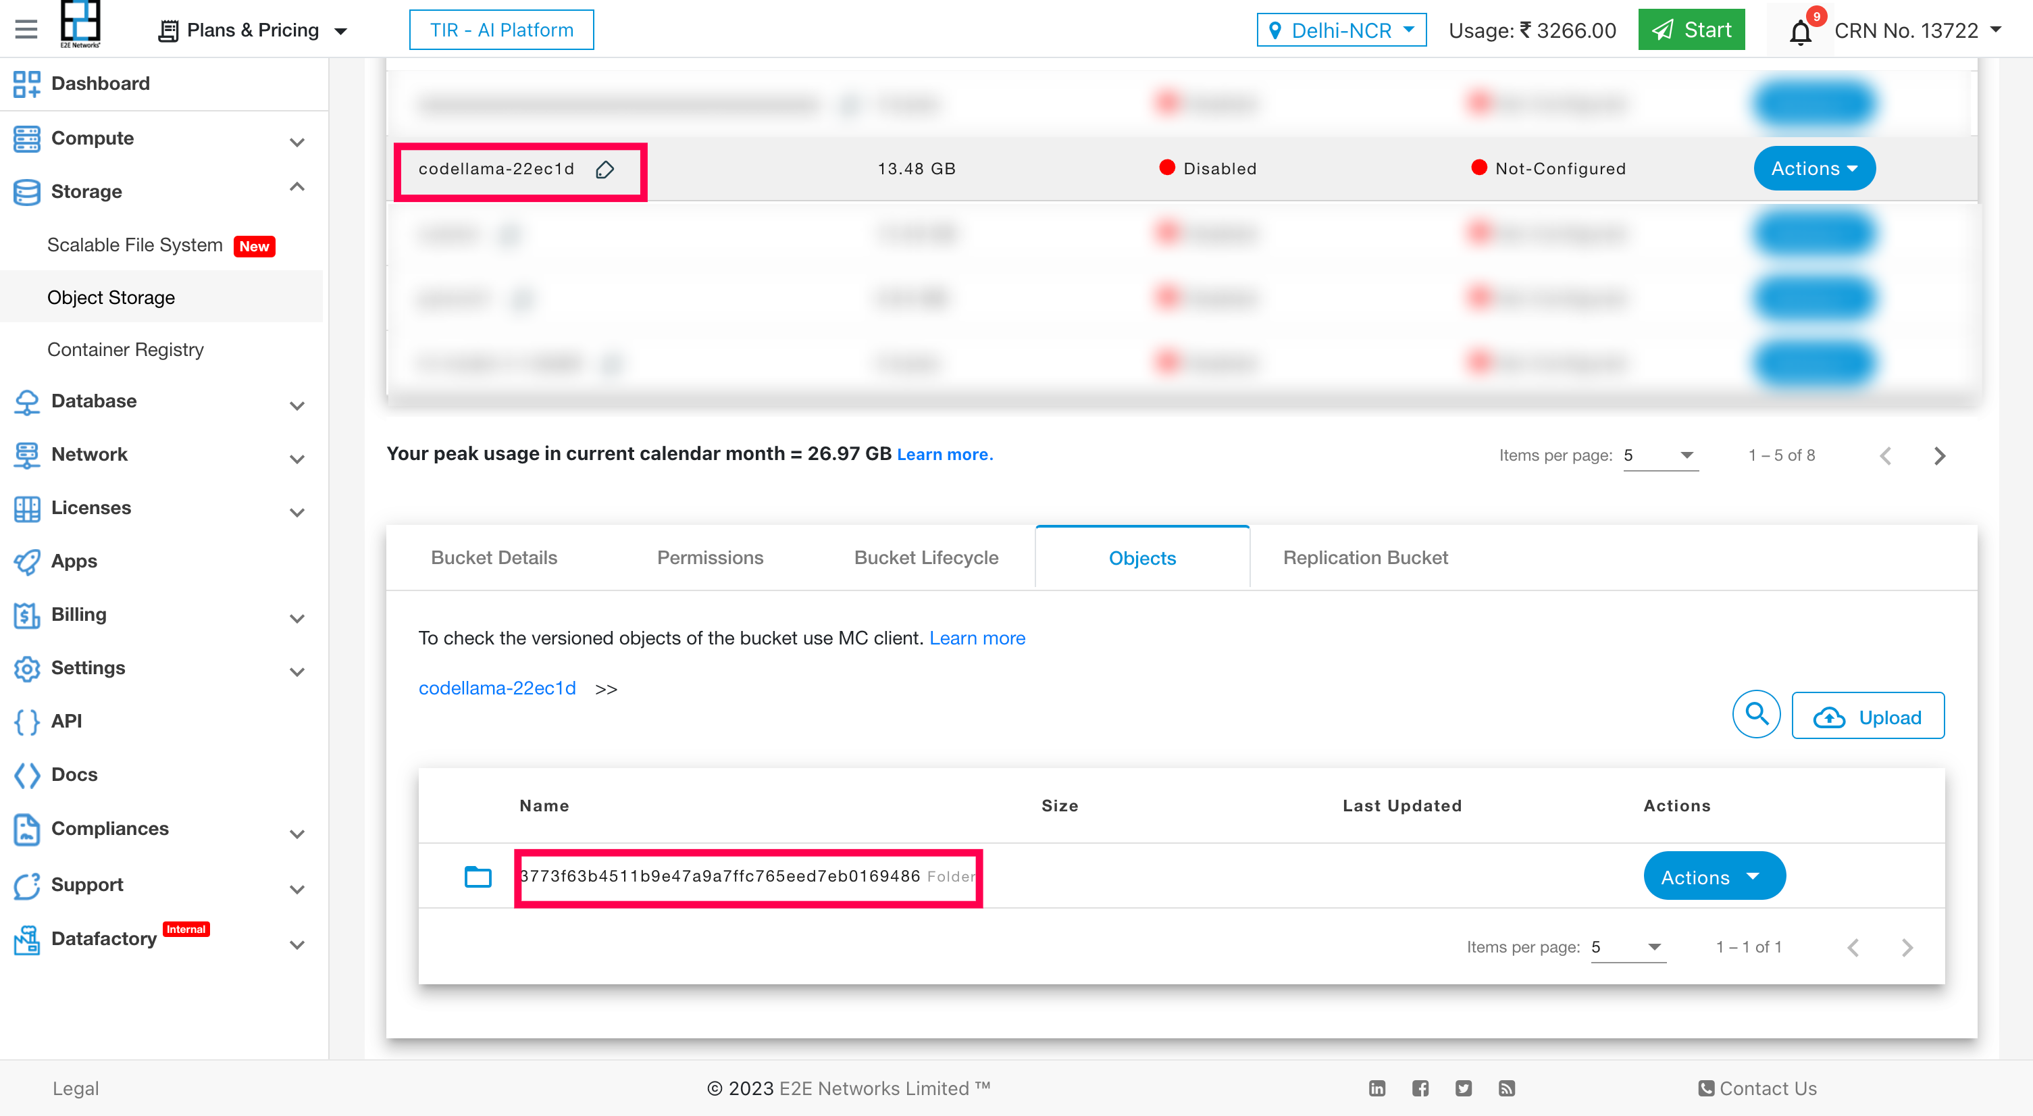
Task: Expand the Billing sidebar section
Action: (297, 619)
